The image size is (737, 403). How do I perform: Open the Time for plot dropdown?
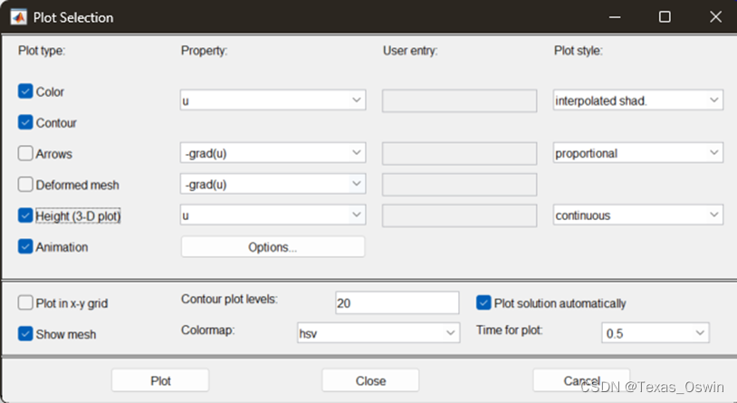[656, 332]
